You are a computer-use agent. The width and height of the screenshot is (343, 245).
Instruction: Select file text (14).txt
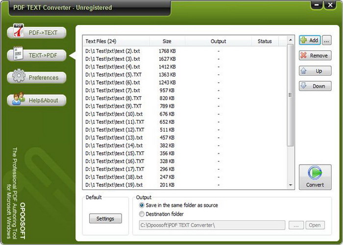(x=185, y=146)
